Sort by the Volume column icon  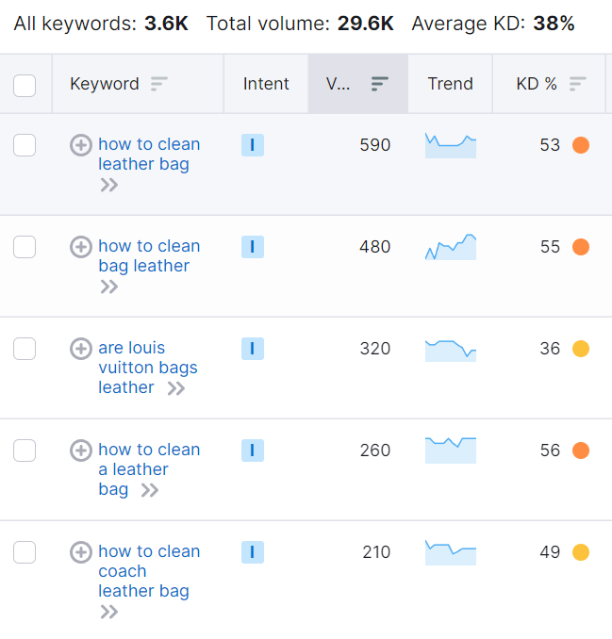pyautogui.click(x=379, y=84)
